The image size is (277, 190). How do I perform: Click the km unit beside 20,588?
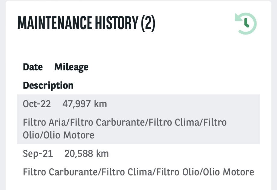[x=102, y=154]
